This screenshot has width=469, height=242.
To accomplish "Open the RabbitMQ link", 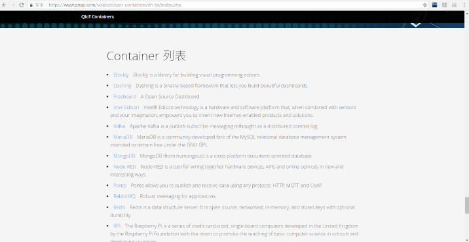I will [x=124, y=196].
